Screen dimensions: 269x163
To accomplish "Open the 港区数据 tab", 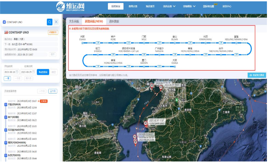I will [x=114, y=21].
